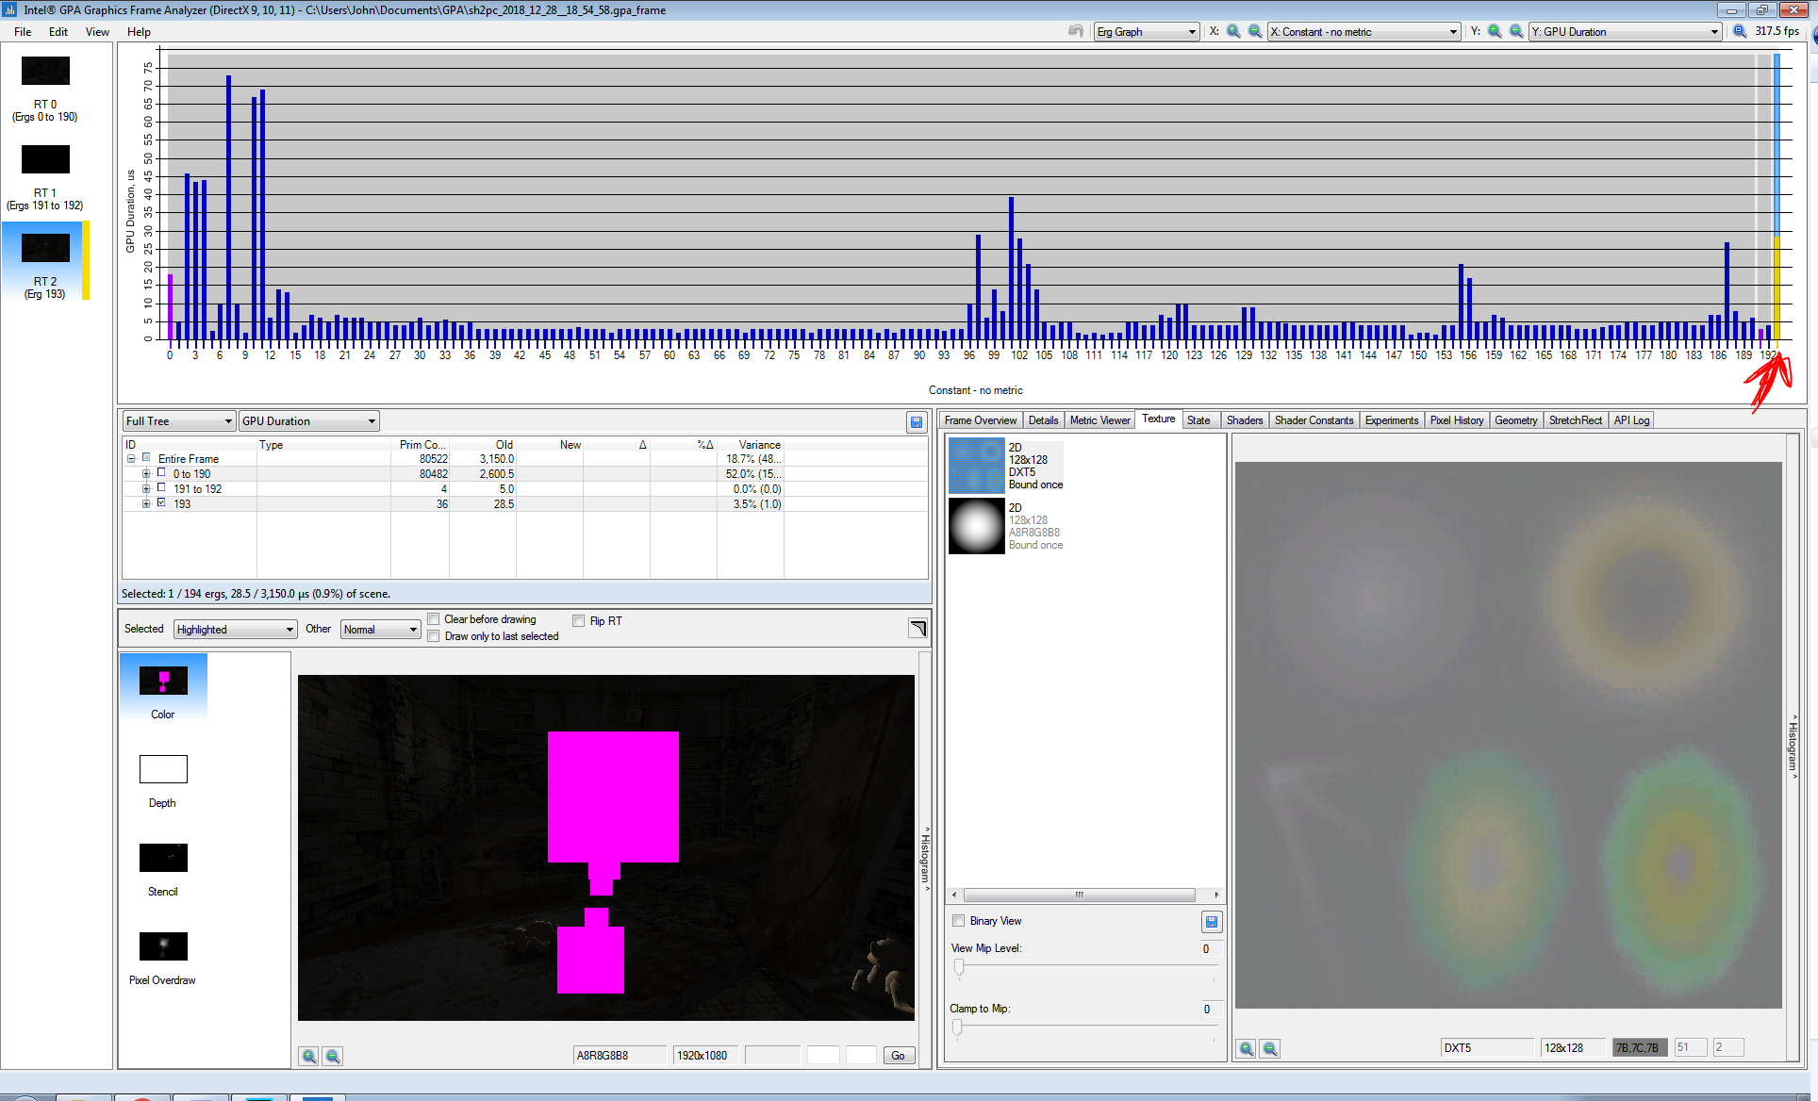The width and height of the screenshot is (1818, 1101).
Task: Click the zoom-out magnifier in texture viewer
Action: (x=1269, y=1047)
